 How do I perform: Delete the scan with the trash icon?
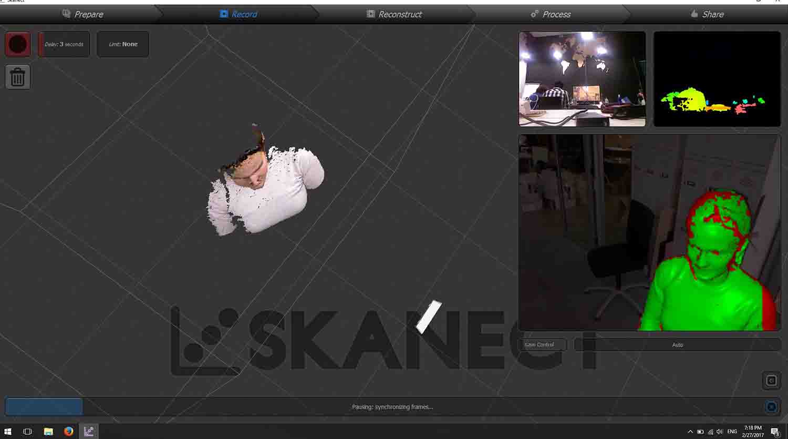[x=18, y=77]
